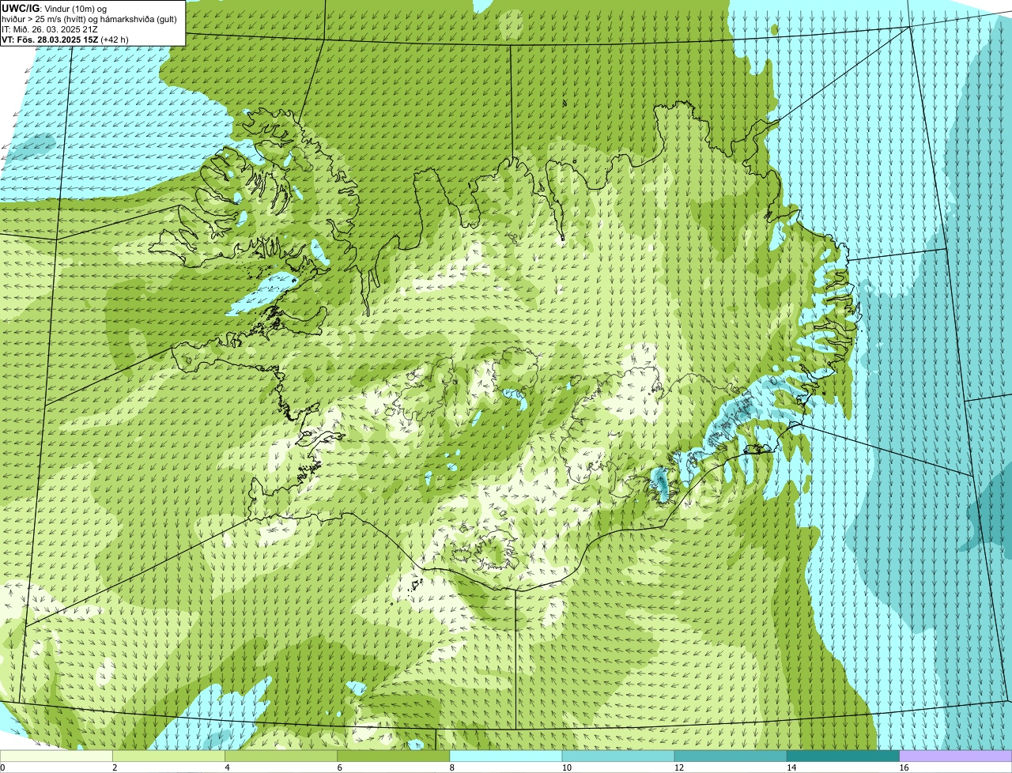Click the legend scale label "14"

click(x=791, y=767)
